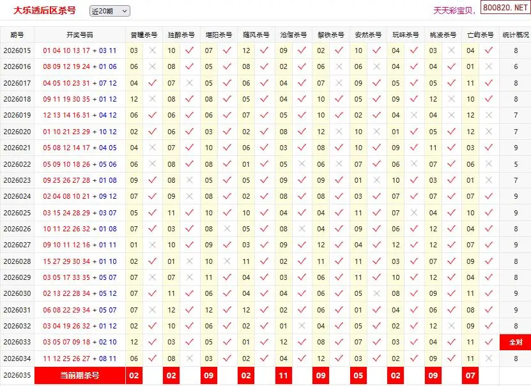Image resolution: width=531 pixels, height=386 pixels.
Task: Click red checkmark for 独醉杀号 in row 2026015
Action: (189, 50)
